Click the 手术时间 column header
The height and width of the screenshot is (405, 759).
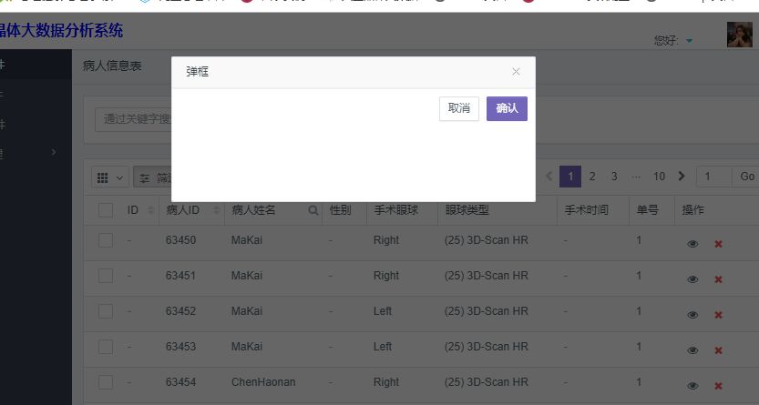pyautogui.click(x=586, y=210)
